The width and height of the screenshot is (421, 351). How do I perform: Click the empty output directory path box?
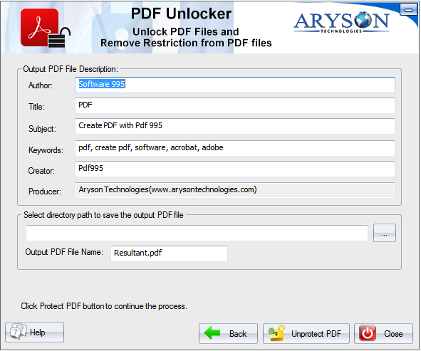(197, 233)
